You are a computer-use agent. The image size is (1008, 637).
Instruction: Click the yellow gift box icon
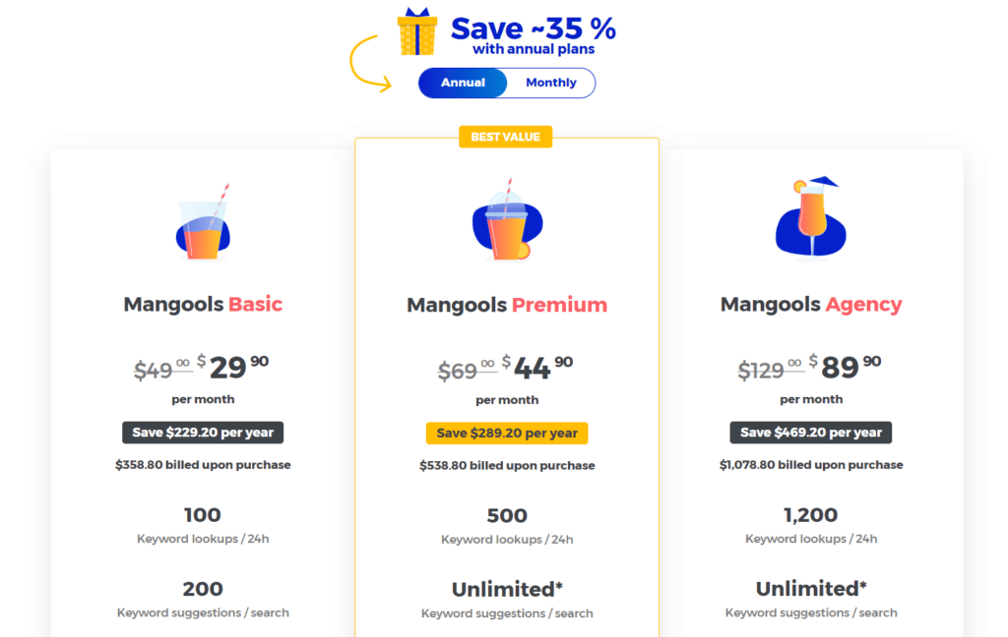417,31
